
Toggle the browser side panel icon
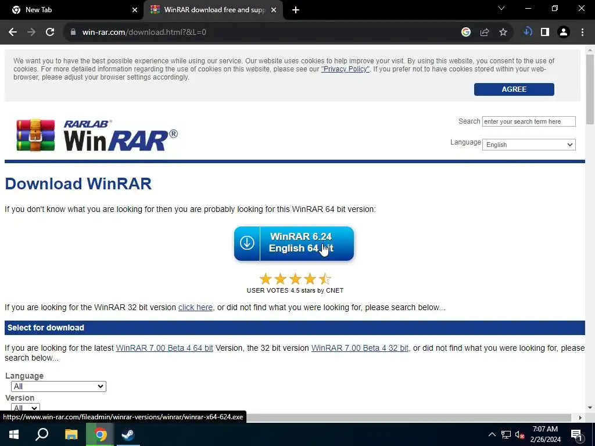coord(545,33)
